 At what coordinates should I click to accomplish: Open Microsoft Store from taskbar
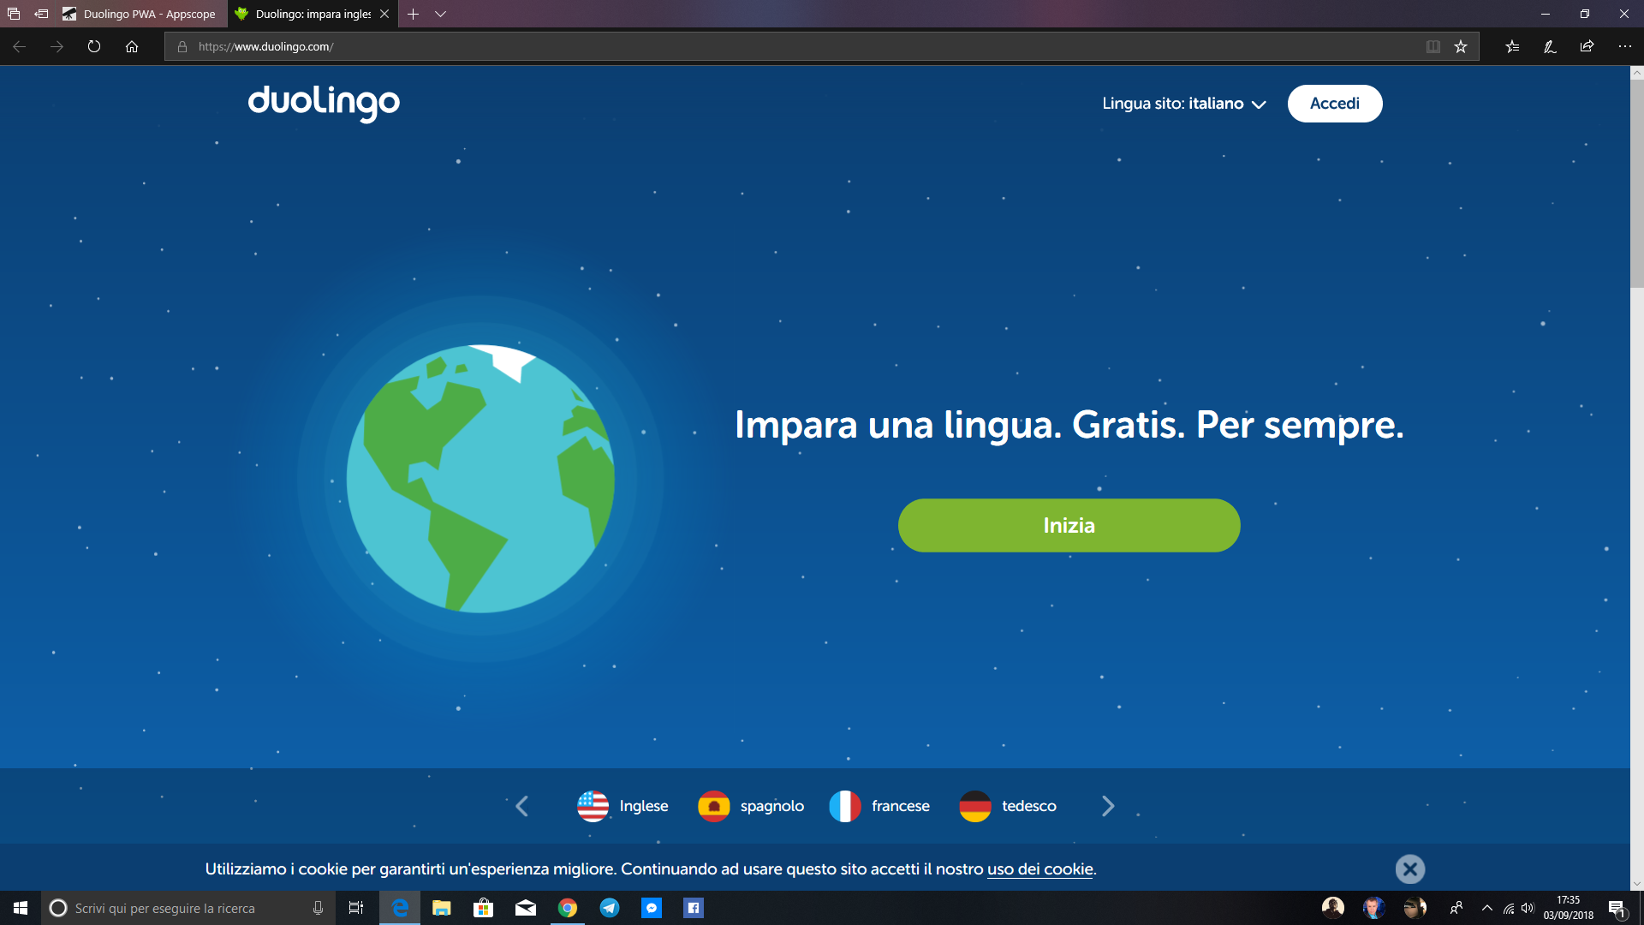(484, 908)
